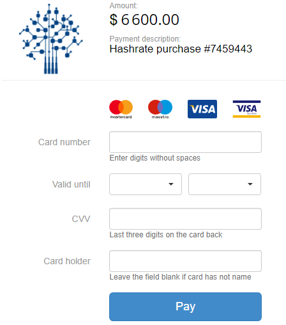The width and height of the screenshot is (286, 325).
Task: Focus the Card number input field
Action: coord(185,142)
